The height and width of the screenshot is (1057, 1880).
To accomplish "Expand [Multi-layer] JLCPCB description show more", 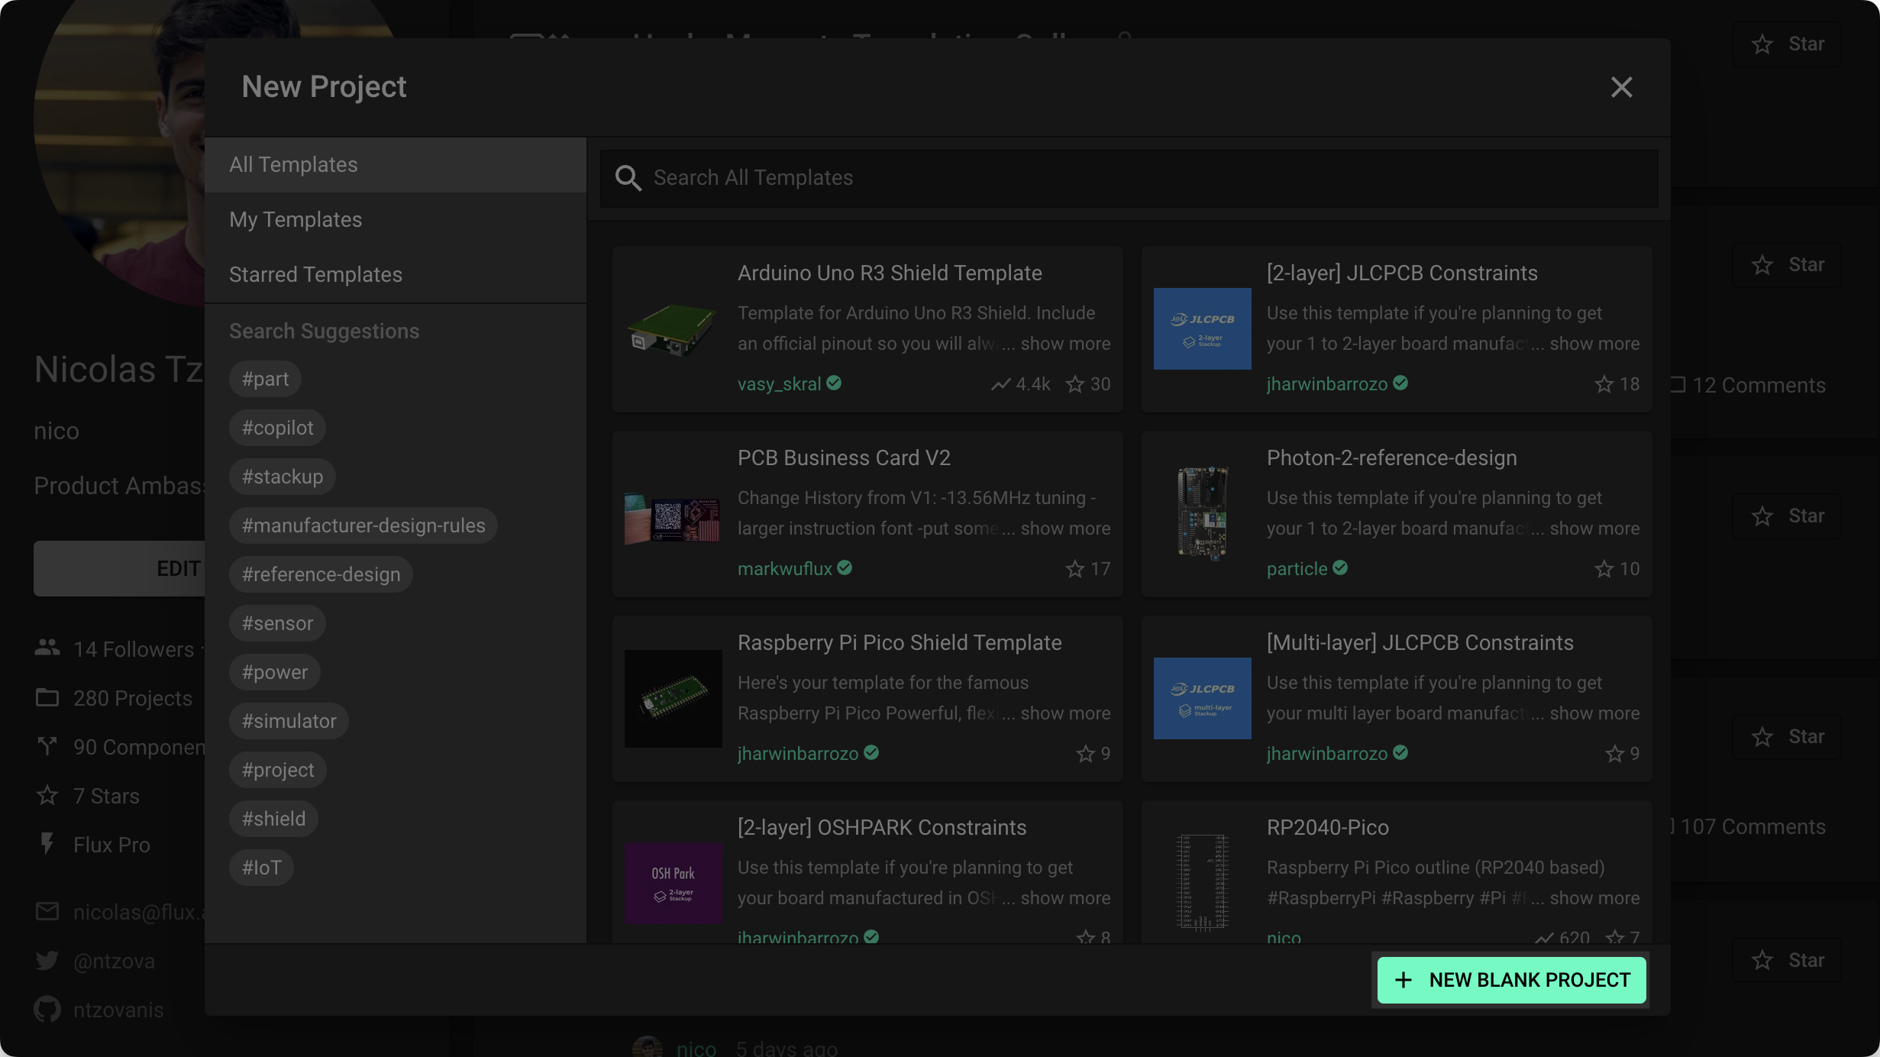I will coord(1594,714).
